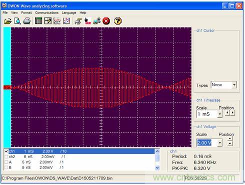Click the TimeBase position left arrow
Screen dimensions: 245x185
tap(227, 113)
